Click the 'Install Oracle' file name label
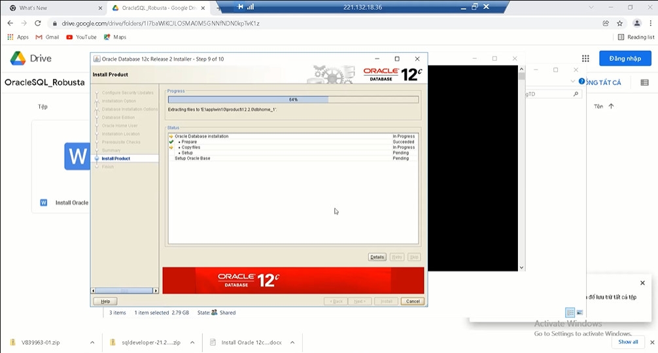 tap(72, 203)
